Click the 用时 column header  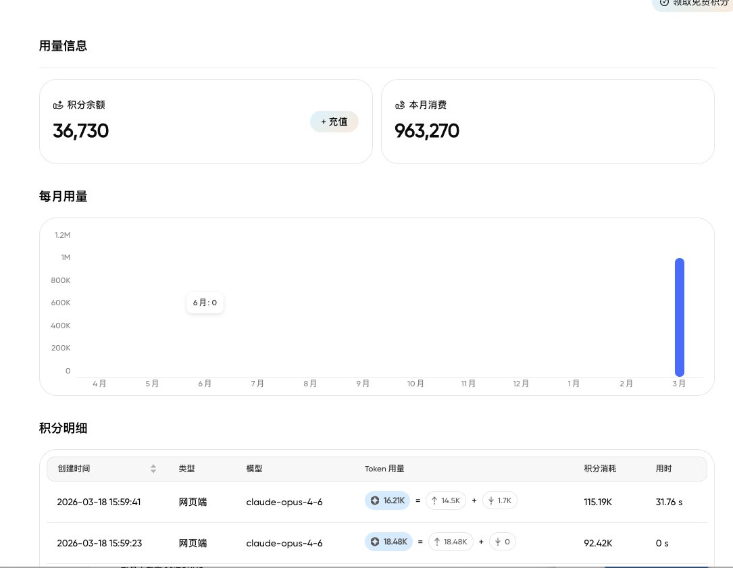[663, 469]
